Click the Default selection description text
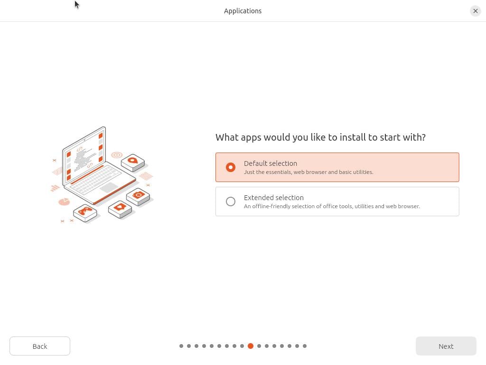The width and height of the screenshot is (486, 365). coord(308,172)
